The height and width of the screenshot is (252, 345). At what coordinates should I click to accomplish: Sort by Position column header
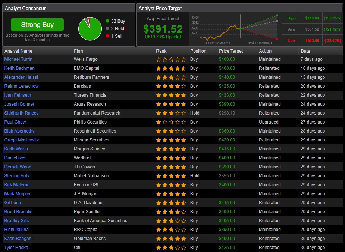tap(198, 51)
